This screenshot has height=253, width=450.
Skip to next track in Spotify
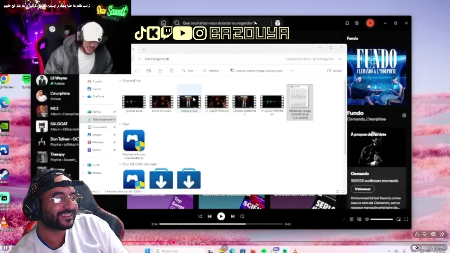tap(232, 216)
